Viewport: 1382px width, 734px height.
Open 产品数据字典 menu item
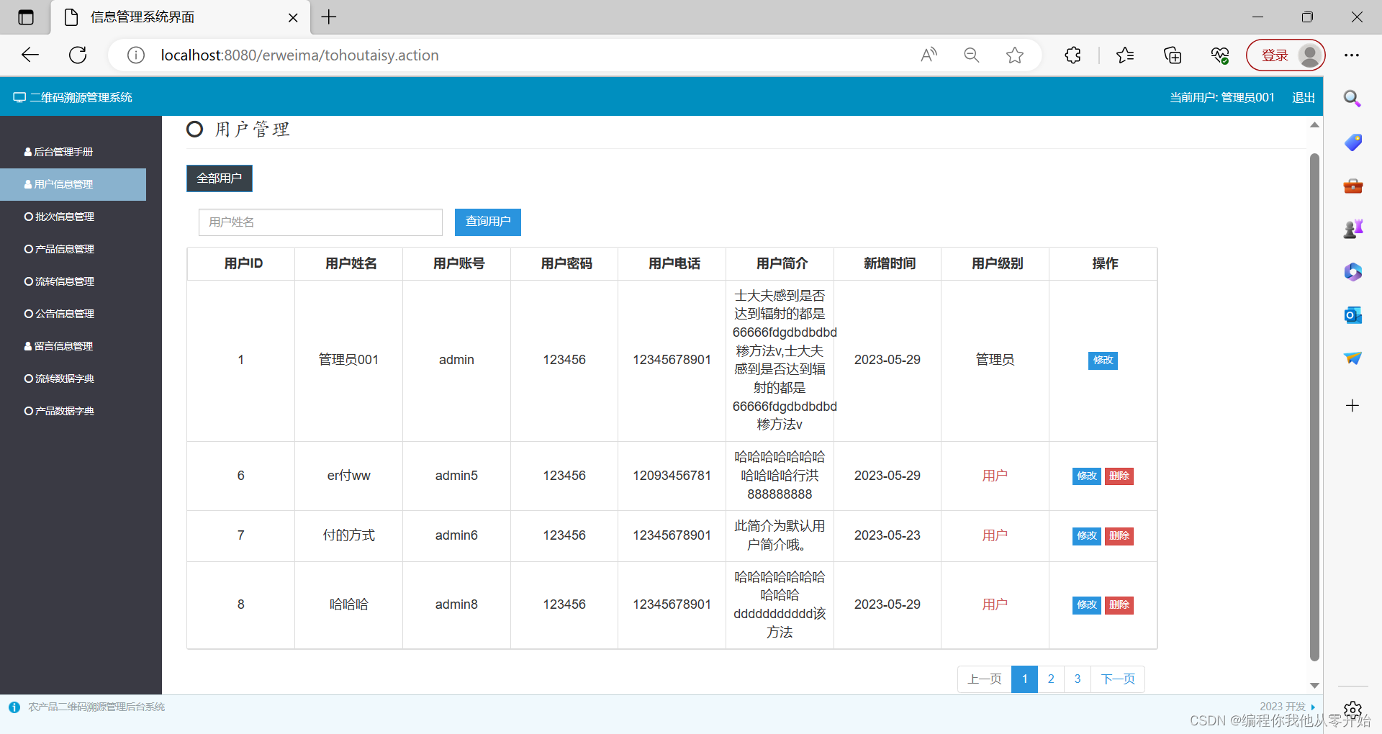click(59, 411)
